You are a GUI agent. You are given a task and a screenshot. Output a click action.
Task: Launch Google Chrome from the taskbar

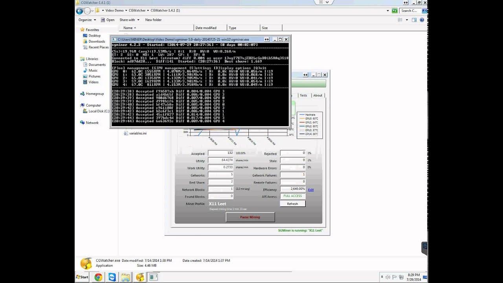click(x=97, y=277)
